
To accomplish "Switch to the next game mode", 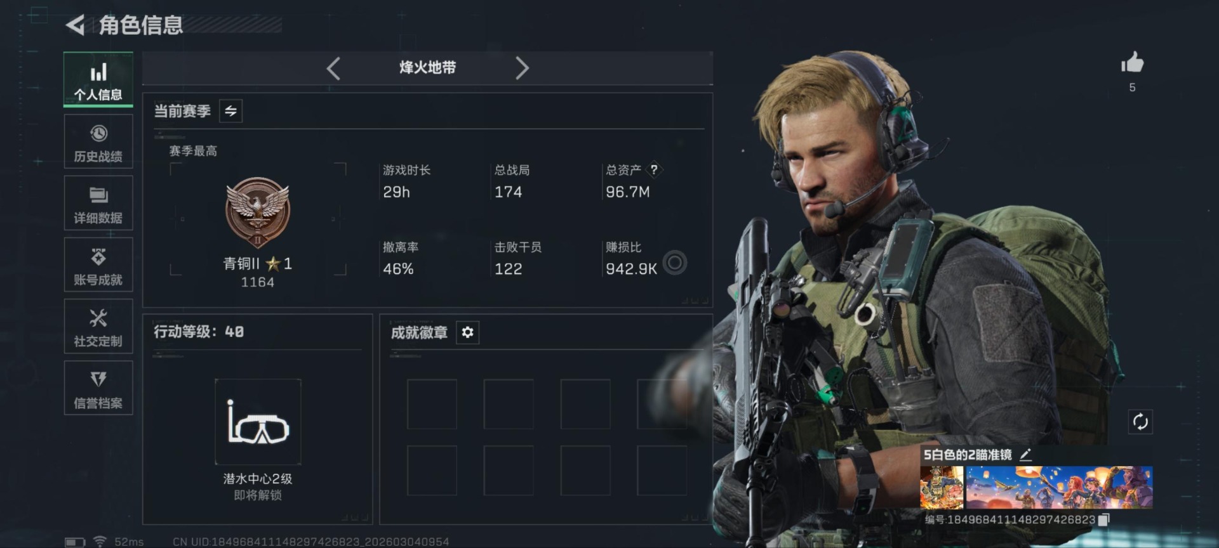I will [522, 68].
